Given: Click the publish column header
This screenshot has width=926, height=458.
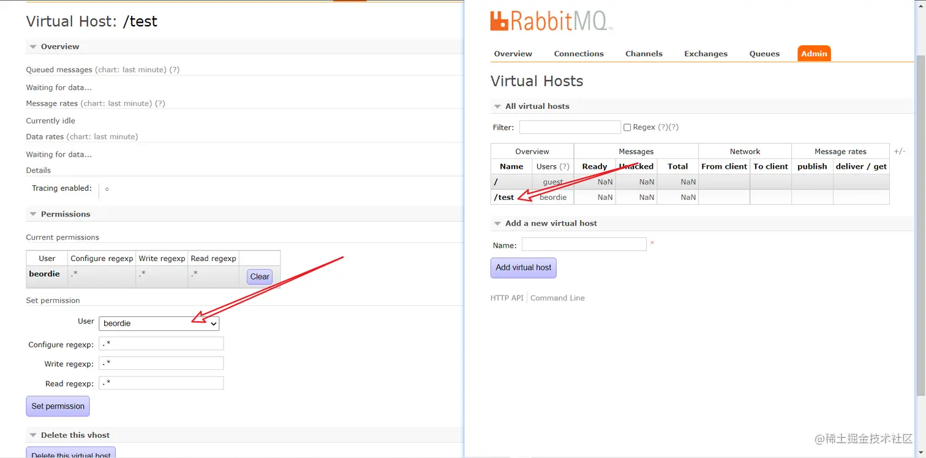Looking at the screenshot, I should [812, 166].
